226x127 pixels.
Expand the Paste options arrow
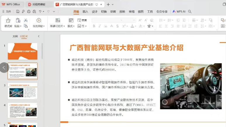pyautogui.click(x=21, y=26)
